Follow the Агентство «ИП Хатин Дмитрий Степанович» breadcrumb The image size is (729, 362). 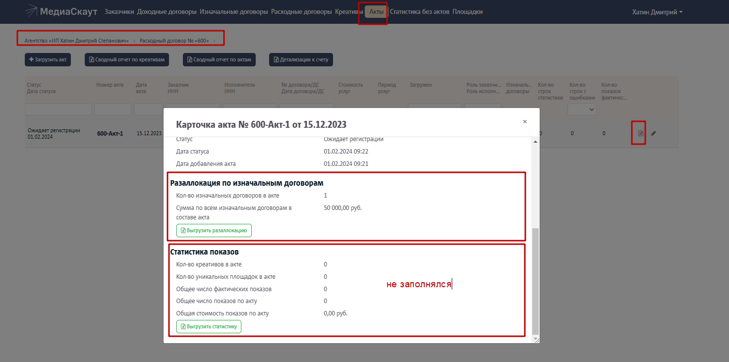[76, 41]
